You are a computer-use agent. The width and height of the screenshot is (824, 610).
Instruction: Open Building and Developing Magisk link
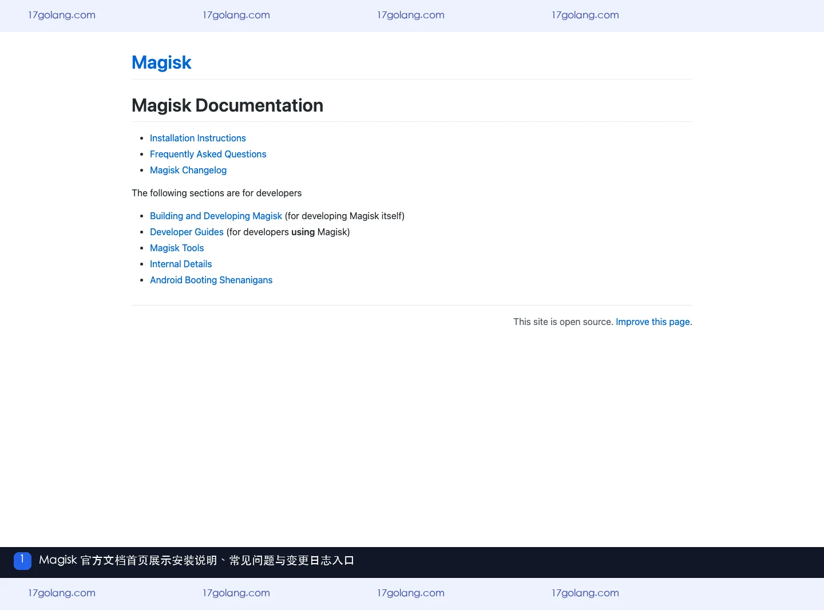tap(216, 216)
